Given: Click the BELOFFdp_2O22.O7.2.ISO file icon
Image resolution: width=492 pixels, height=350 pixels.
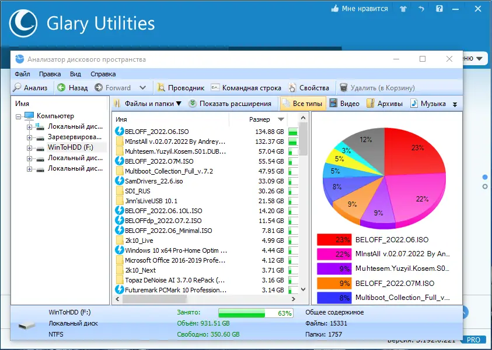Looking at the screenshot, I should click(119, 220).
